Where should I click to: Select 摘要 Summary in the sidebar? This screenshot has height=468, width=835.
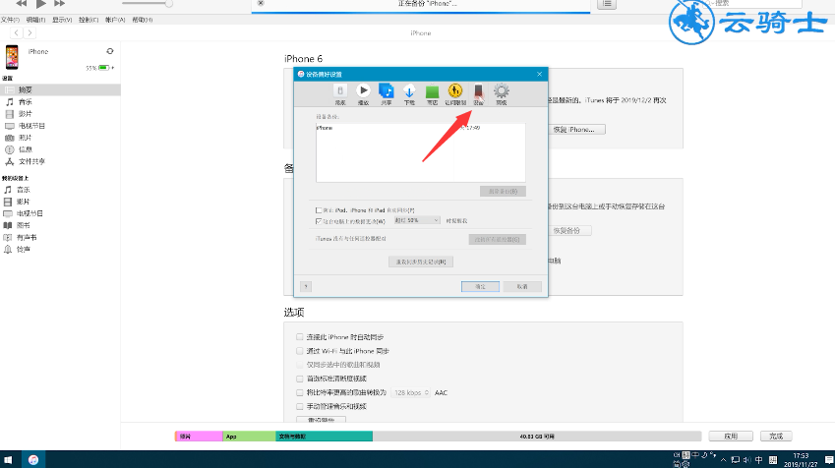coord(60,90)
